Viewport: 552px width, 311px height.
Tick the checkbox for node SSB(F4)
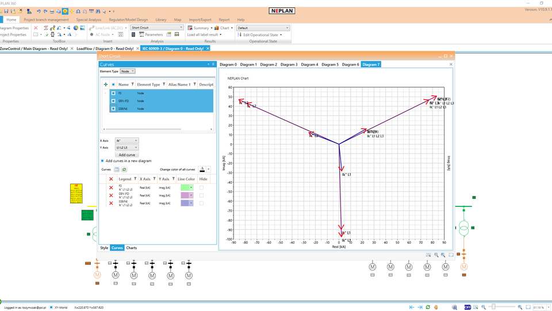click(113, 109)
